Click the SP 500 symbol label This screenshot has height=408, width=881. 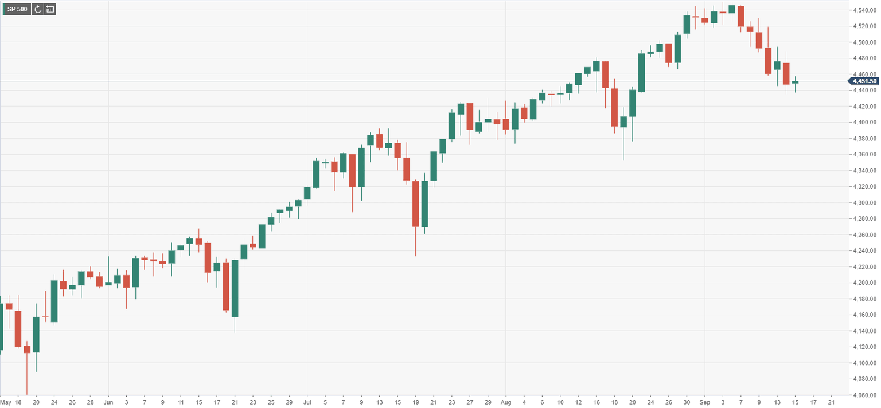point(16,9)
